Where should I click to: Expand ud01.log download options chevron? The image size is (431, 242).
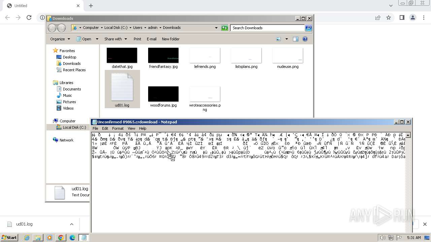[72, 224]
